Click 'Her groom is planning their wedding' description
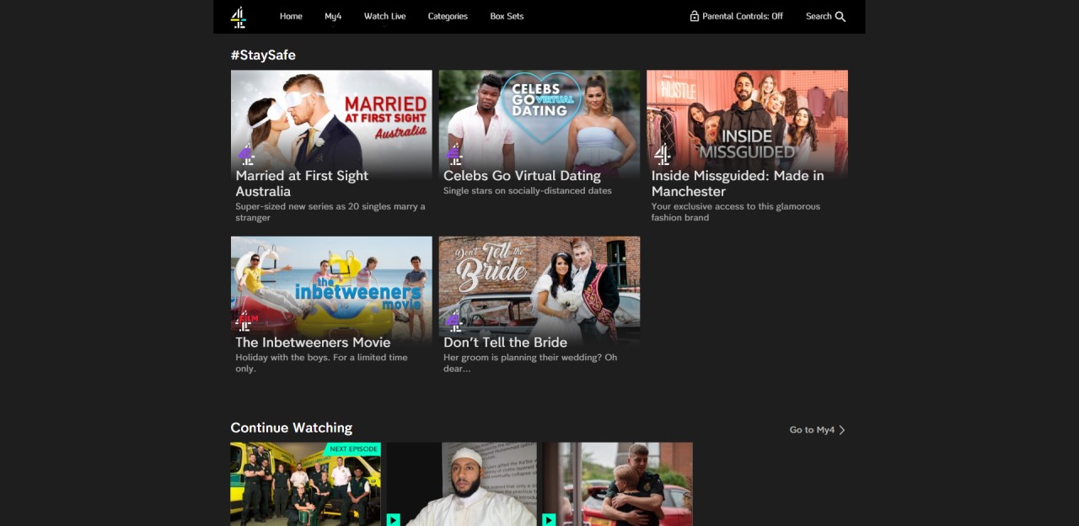 530,363
